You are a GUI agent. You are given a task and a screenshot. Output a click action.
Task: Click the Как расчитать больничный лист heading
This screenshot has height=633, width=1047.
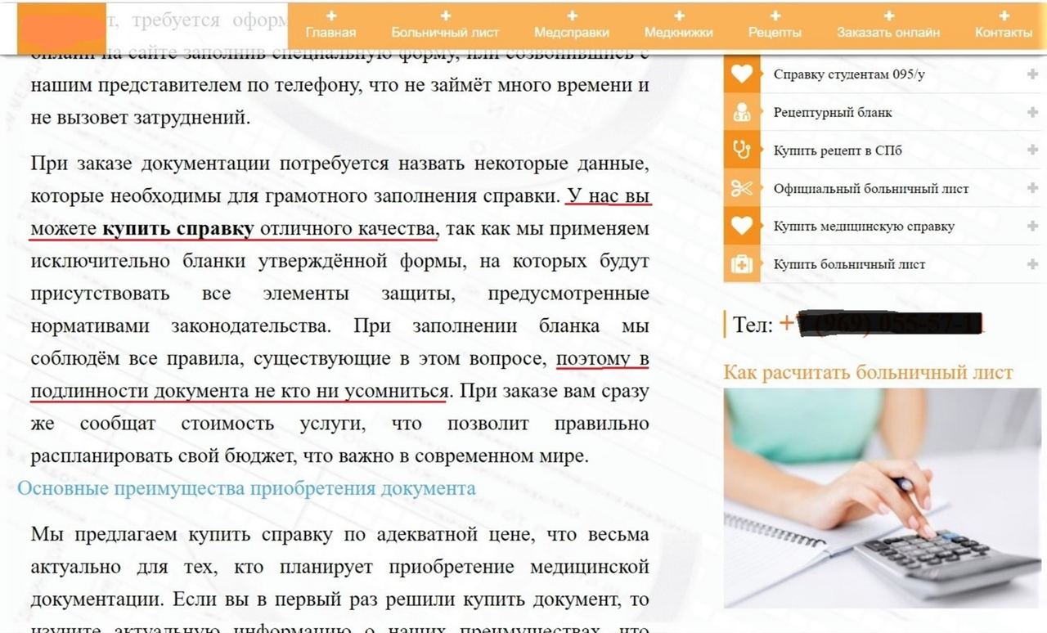869,373
